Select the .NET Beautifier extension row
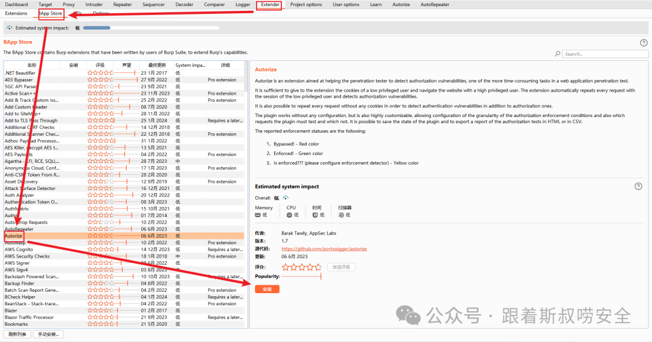The width and height of the screenshot is (652, 342). pyautogui.click(x=124, y=73)
